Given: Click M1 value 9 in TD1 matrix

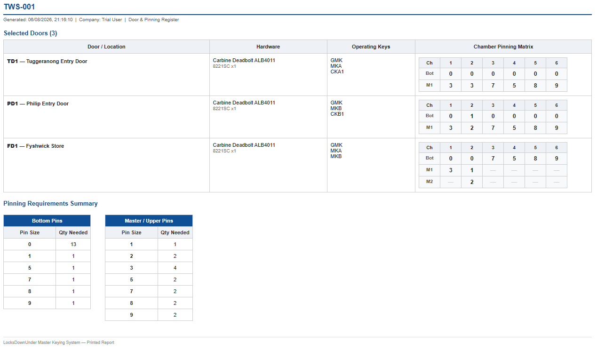Looking at the screenshot, I should click(x=557, y=86).
